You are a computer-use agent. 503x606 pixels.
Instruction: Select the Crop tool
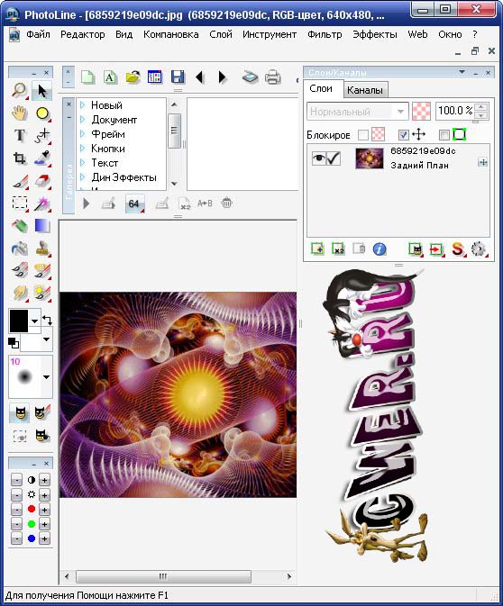tap(19, 158)
